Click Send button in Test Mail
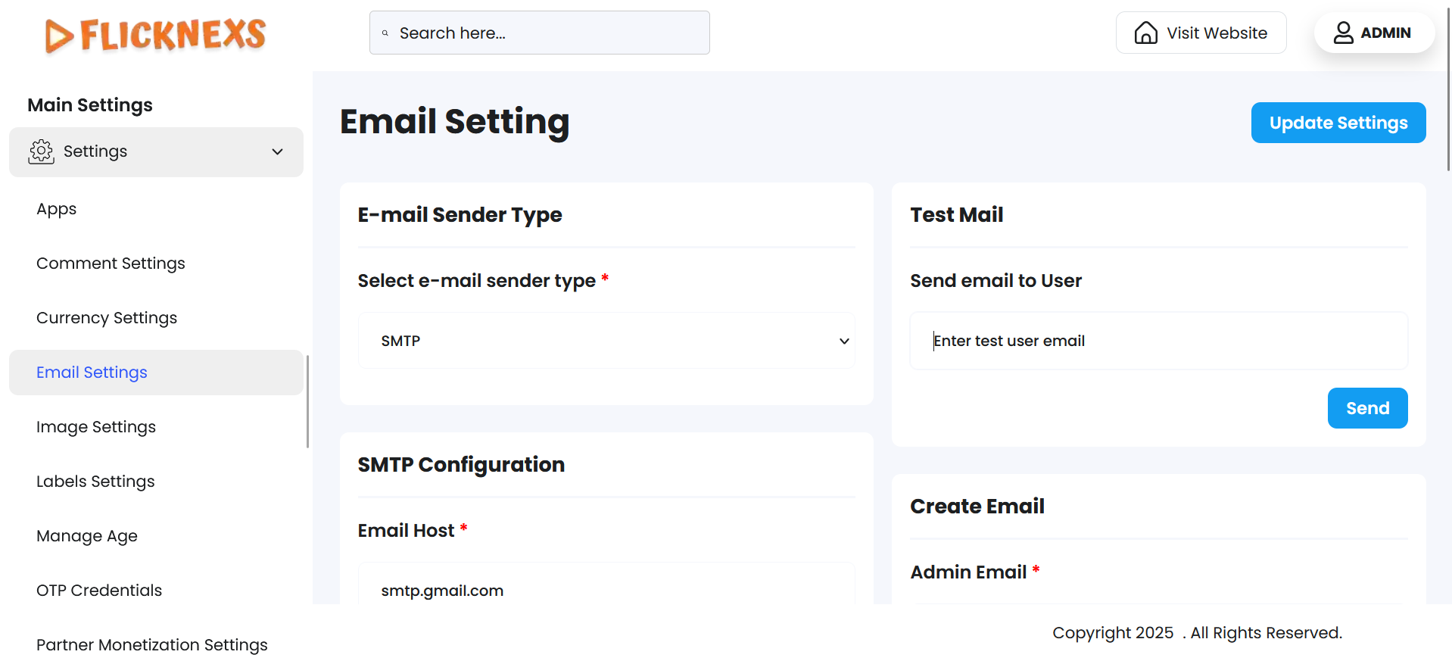The image size is (1452, 661). pyautogui.click(x=1367, y=408)
